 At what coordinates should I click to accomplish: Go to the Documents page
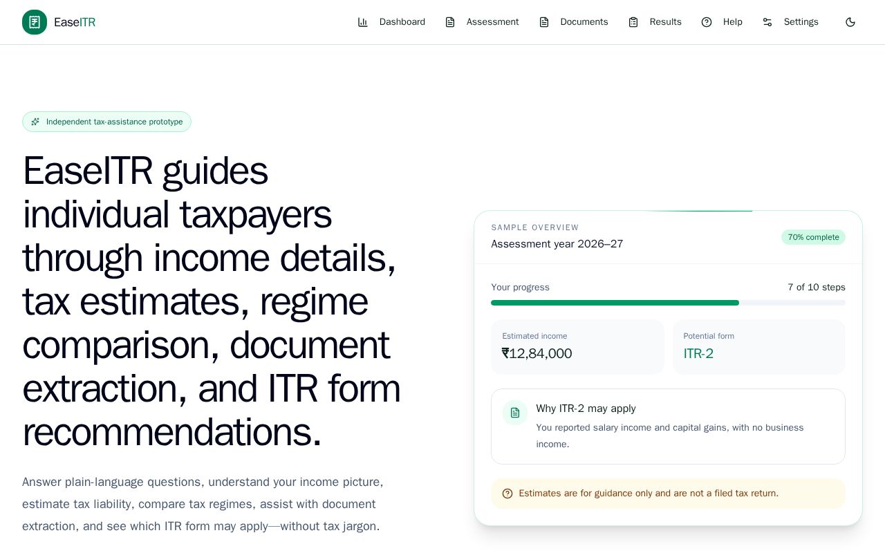click(x=573, y=22)
